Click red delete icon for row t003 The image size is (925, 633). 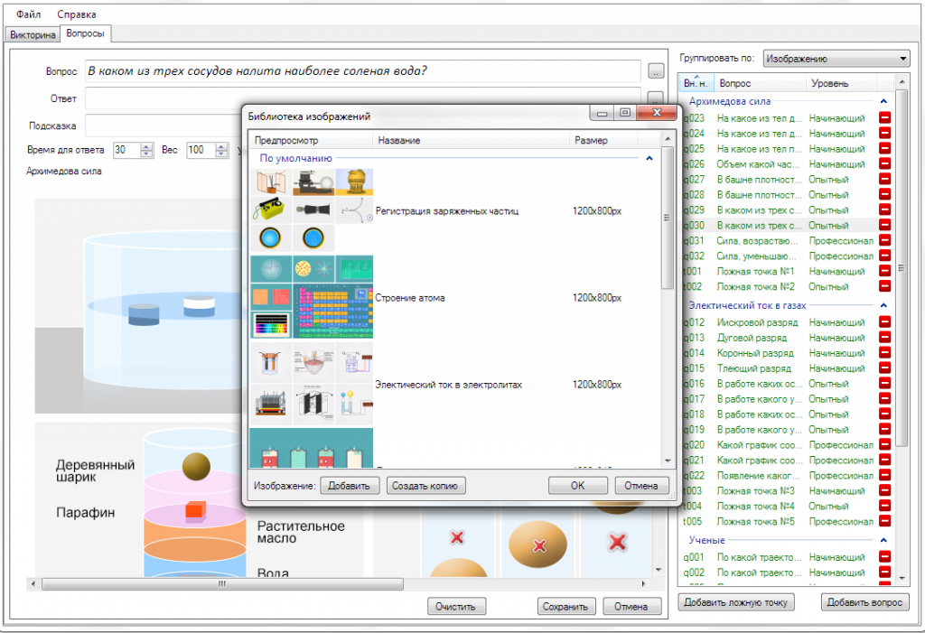tap(884, 491)
